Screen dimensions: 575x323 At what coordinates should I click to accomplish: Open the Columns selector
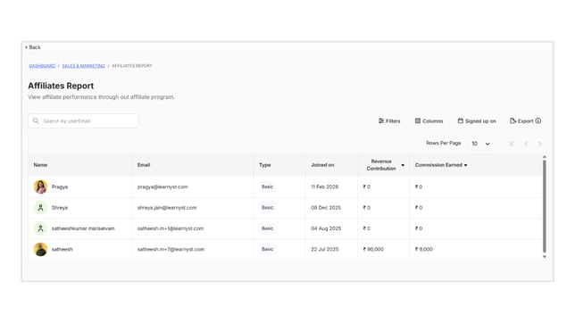pos(429,121)
